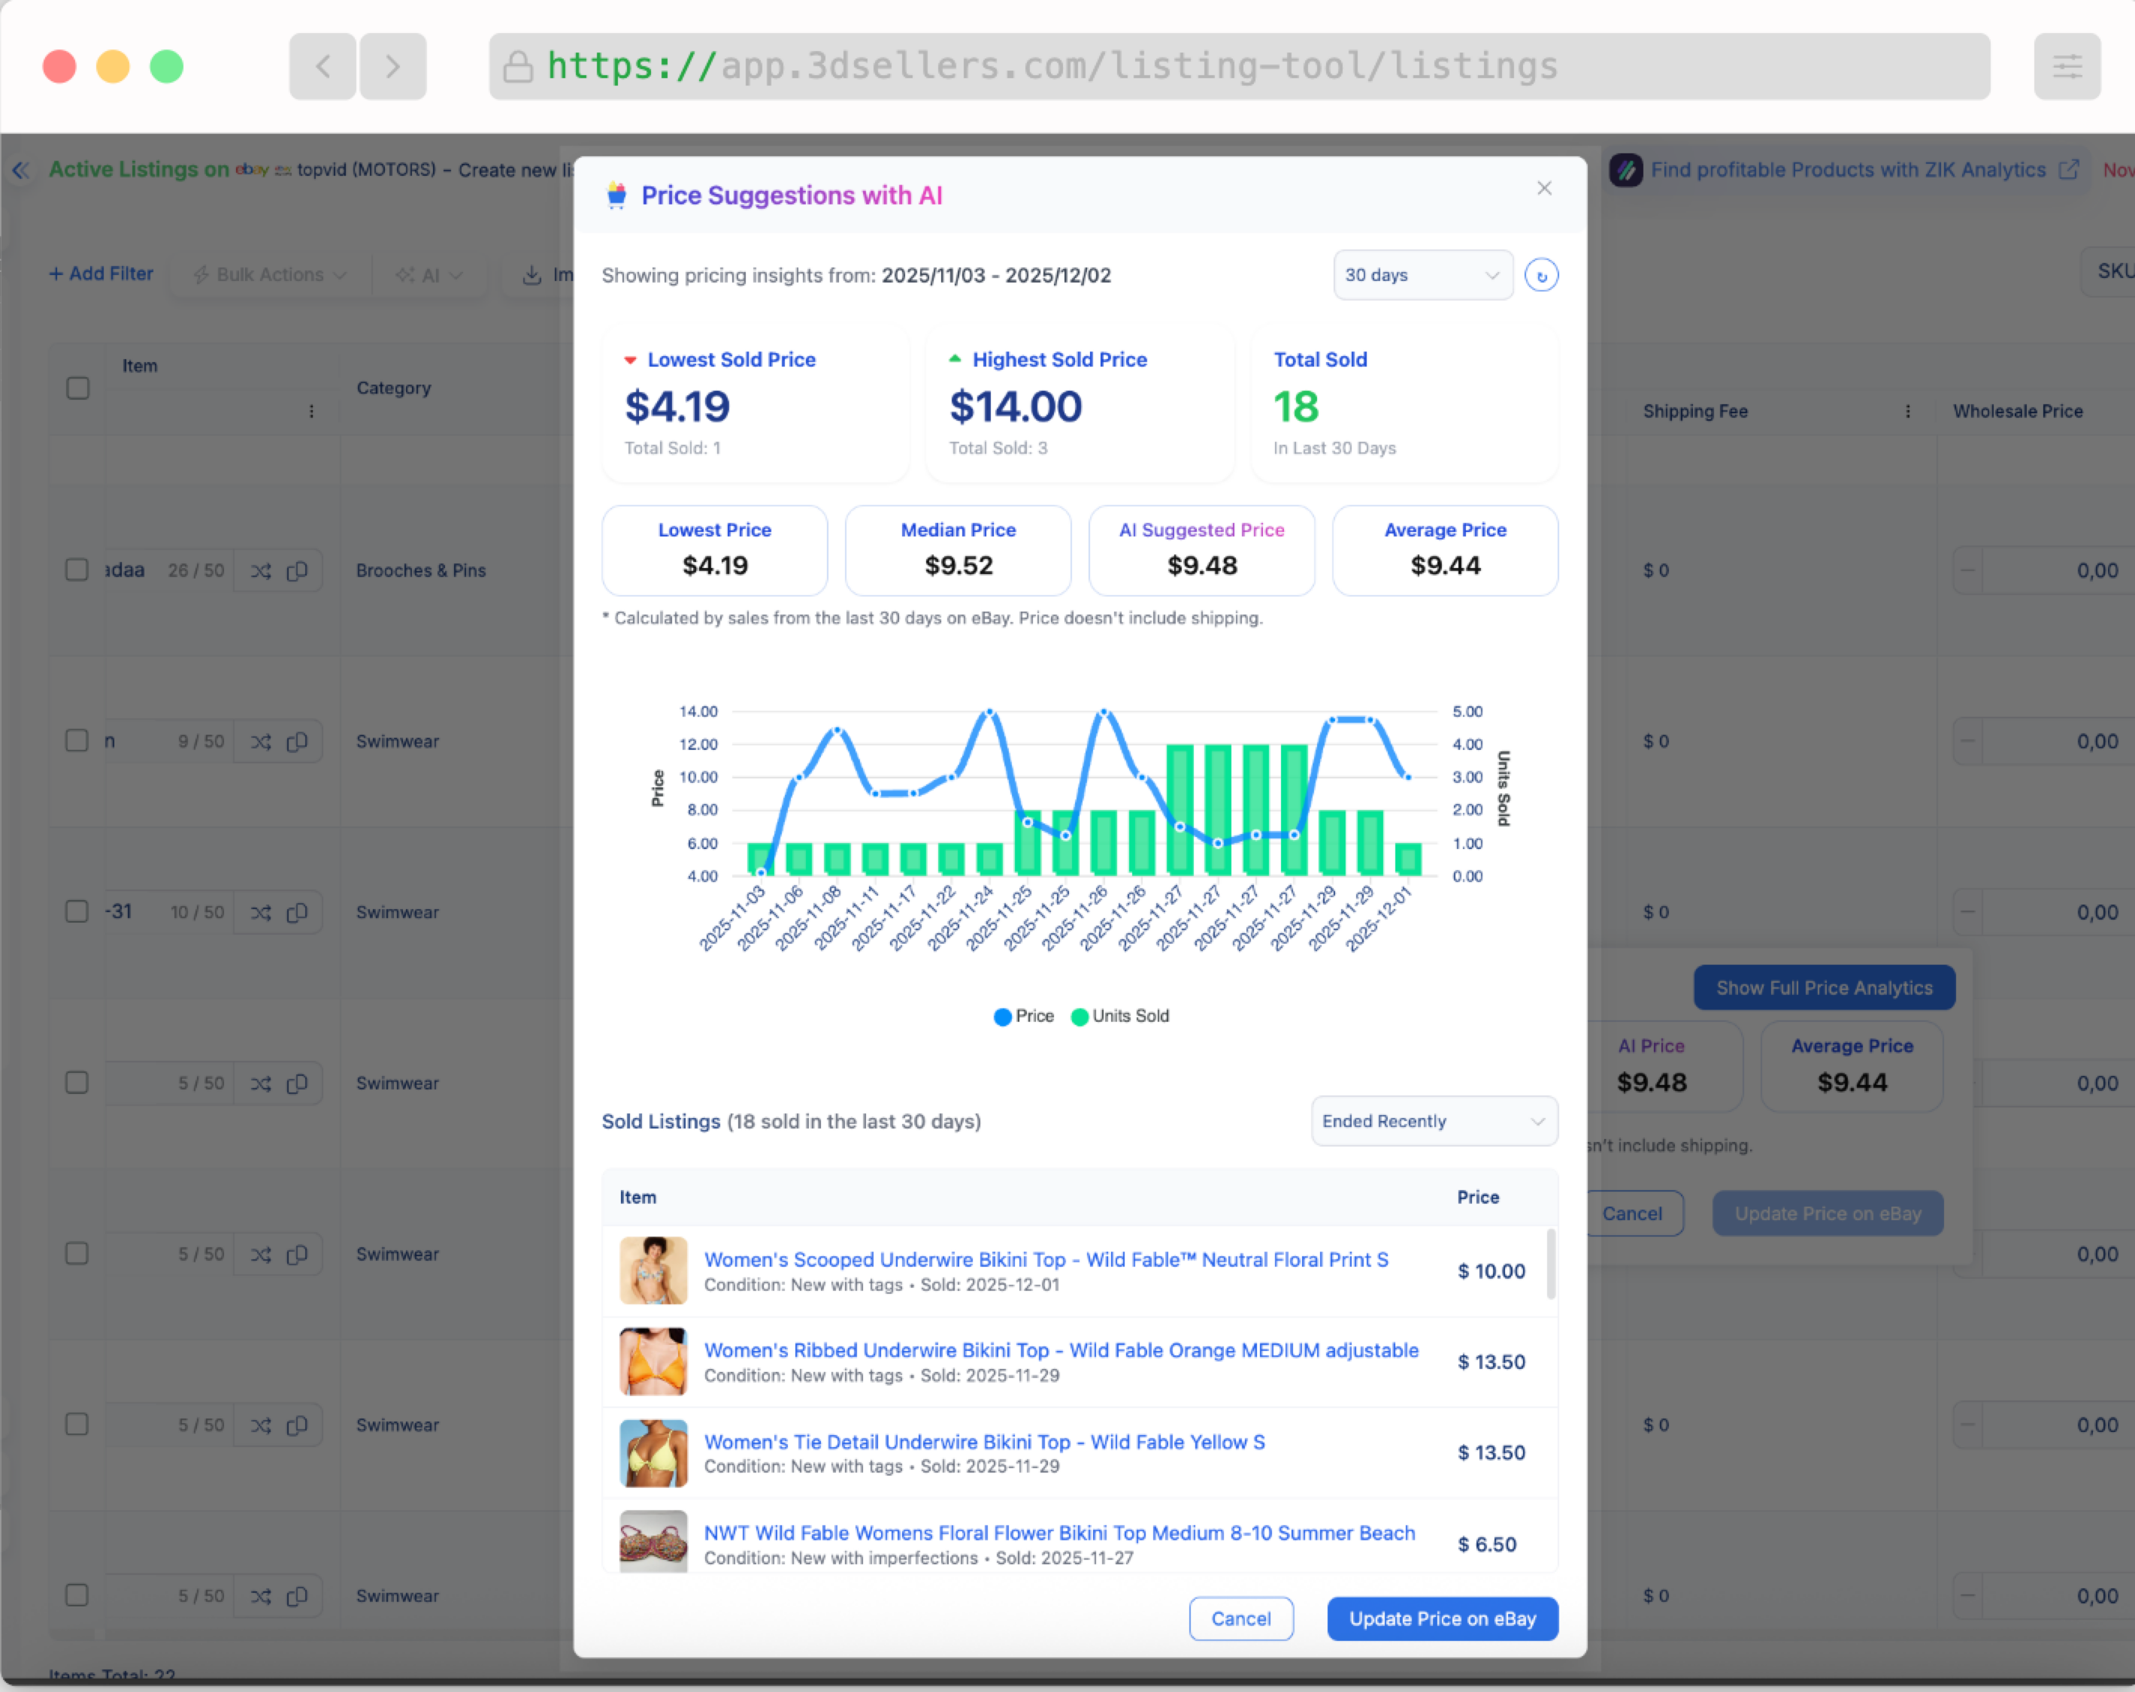2135x1692 pixels.
Task: Open the AI dropdown in listings toolbar
Action: (429, 275)
